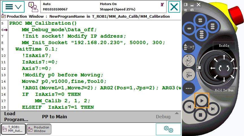The width and height of the screenshot is (244, 136).
Task: Click the pendant window restore icon
Action: click(185, 4)
